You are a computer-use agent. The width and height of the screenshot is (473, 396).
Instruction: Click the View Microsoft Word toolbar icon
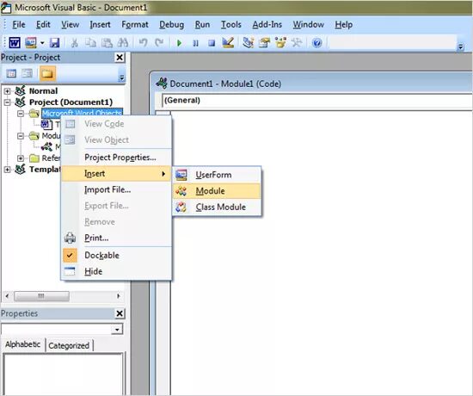pos(15,43)
